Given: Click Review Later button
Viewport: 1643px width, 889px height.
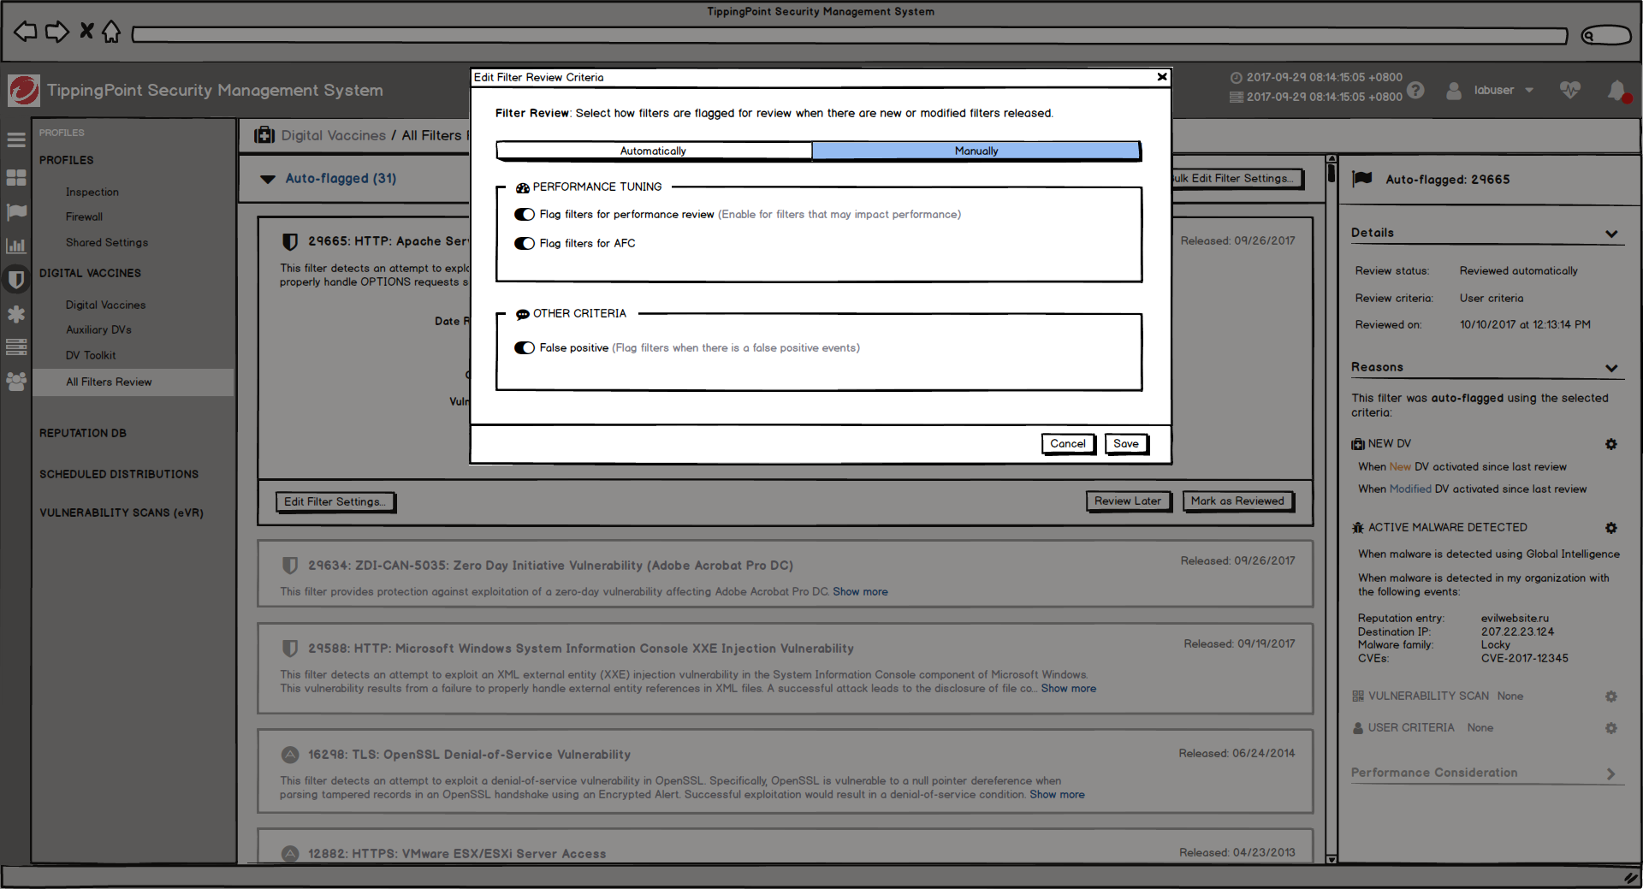Looking at the screenshot, I should [x=1128, y=501].
